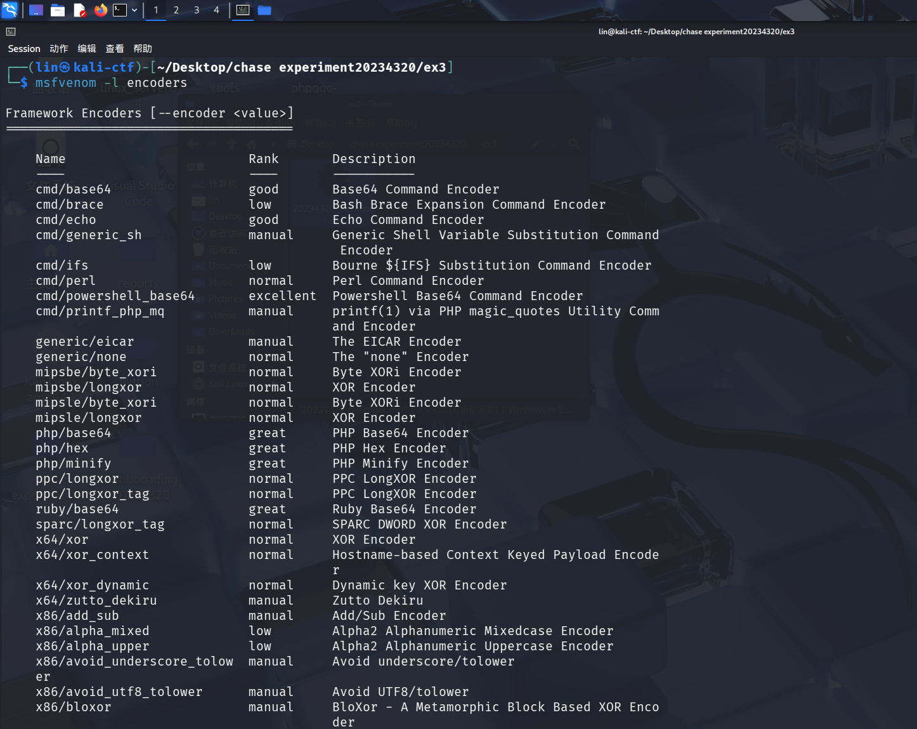The image size is (917, 729).
Task: Open the 动作 menu
Action: (x=59, y=49)
